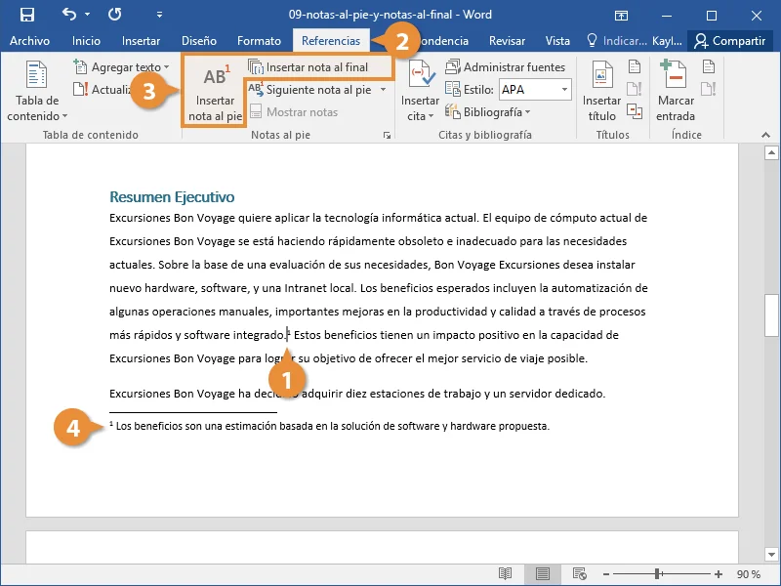Click the Indicar lightbulb search box

click(x=617, y=41)
